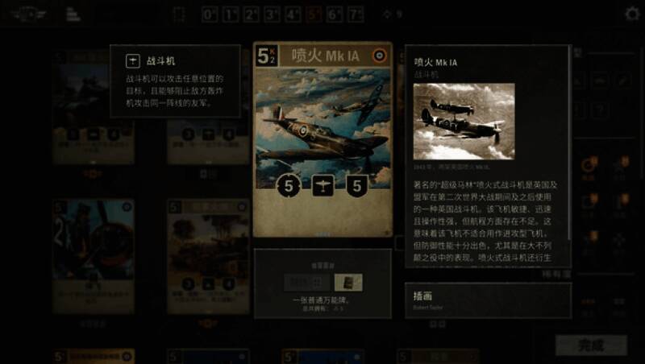
Task: Click the fighter type icon in tooltip
Action: coord(133,61)
